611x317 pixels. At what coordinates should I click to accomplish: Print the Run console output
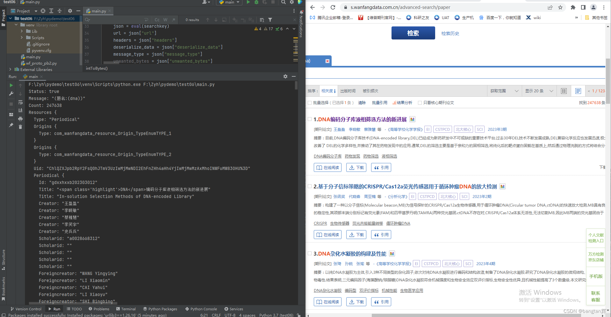20,119
